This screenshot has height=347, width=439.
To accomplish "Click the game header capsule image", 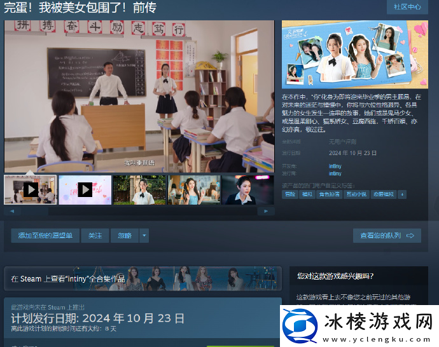I will click(x=355, y=55).
